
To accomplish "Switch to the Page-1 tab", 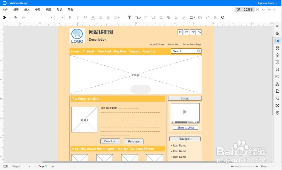I will pyautogui.click(x=43, y=166).
